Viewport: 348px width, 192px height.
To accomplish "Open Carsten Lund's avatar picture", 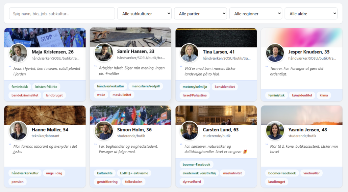I will [x=190, y=131].
